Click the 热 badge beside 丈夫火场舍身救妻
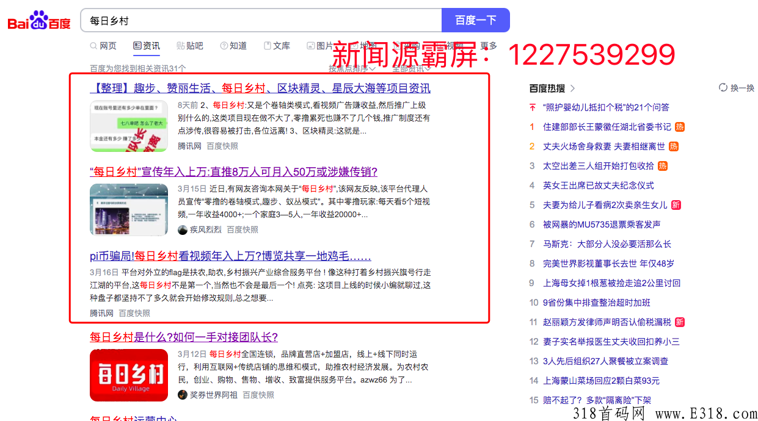 [674, 146]
